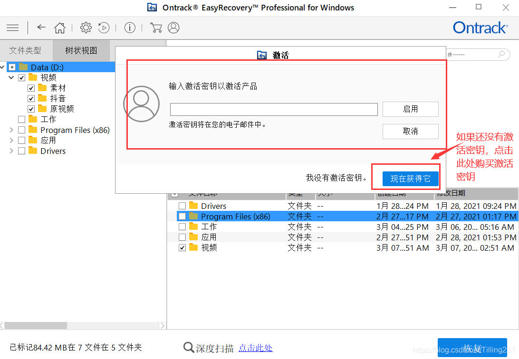Check 工作 checkbox in tree
This screenshot has width=519, height=359.
pos(22,119)
